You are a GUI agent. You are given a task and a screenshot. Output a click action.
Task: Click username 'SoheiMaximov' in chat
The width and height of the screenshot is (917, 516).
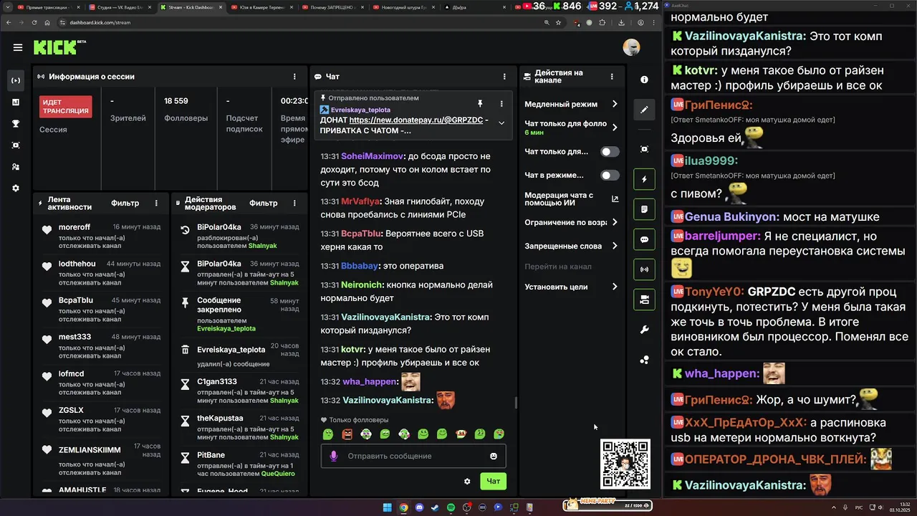pyautogui.click(x=373, y=156)
